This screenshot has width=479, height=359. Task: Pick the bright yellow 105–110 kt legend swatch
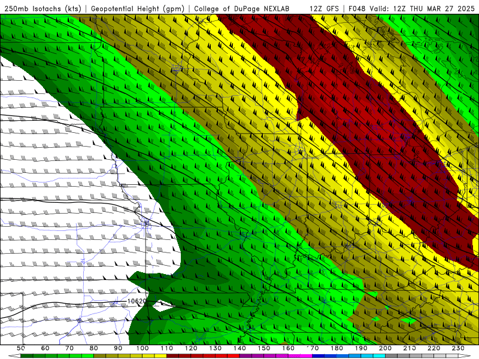pos(160,356)
